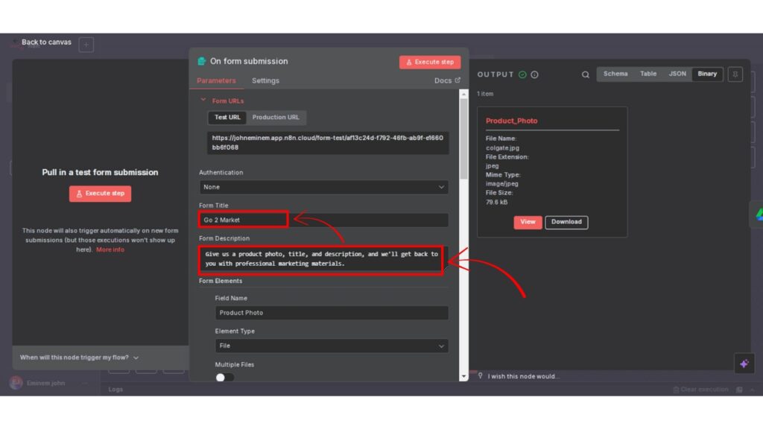Click the plus icon next to Back to canvas
Screen dimensions: 763x429
point(86,45)
